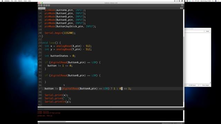This screenshot has height=124, width=221.
Task: Click 'Serial.println(y);' on line 41
Action: click(58, 102)
